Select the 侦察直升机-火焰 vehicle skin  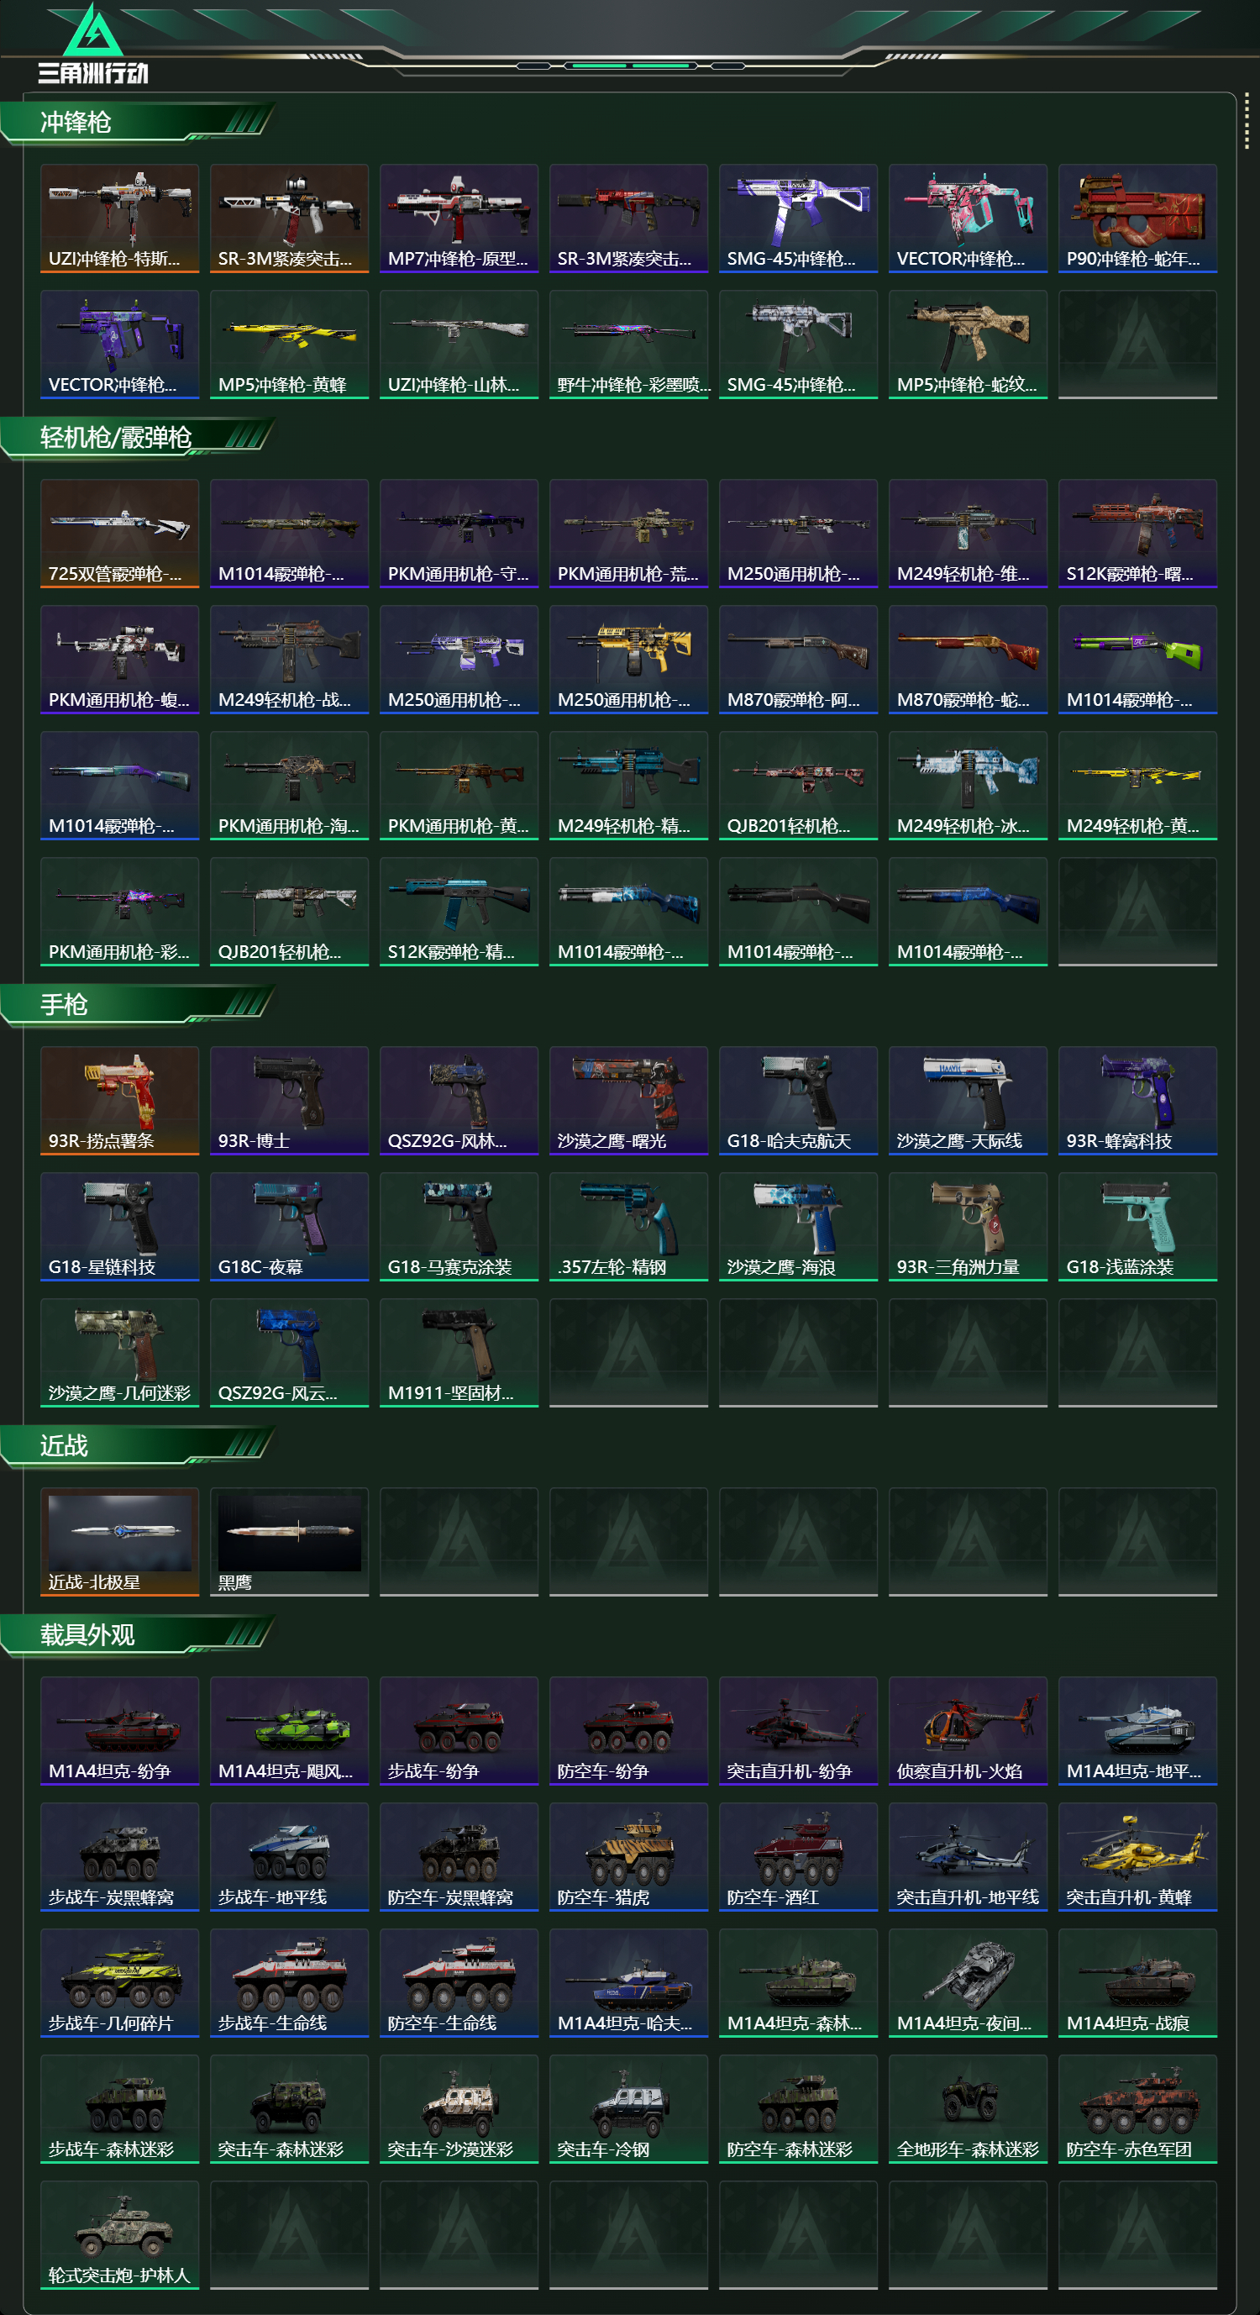pyautogui.click(x=969, y=1730)
